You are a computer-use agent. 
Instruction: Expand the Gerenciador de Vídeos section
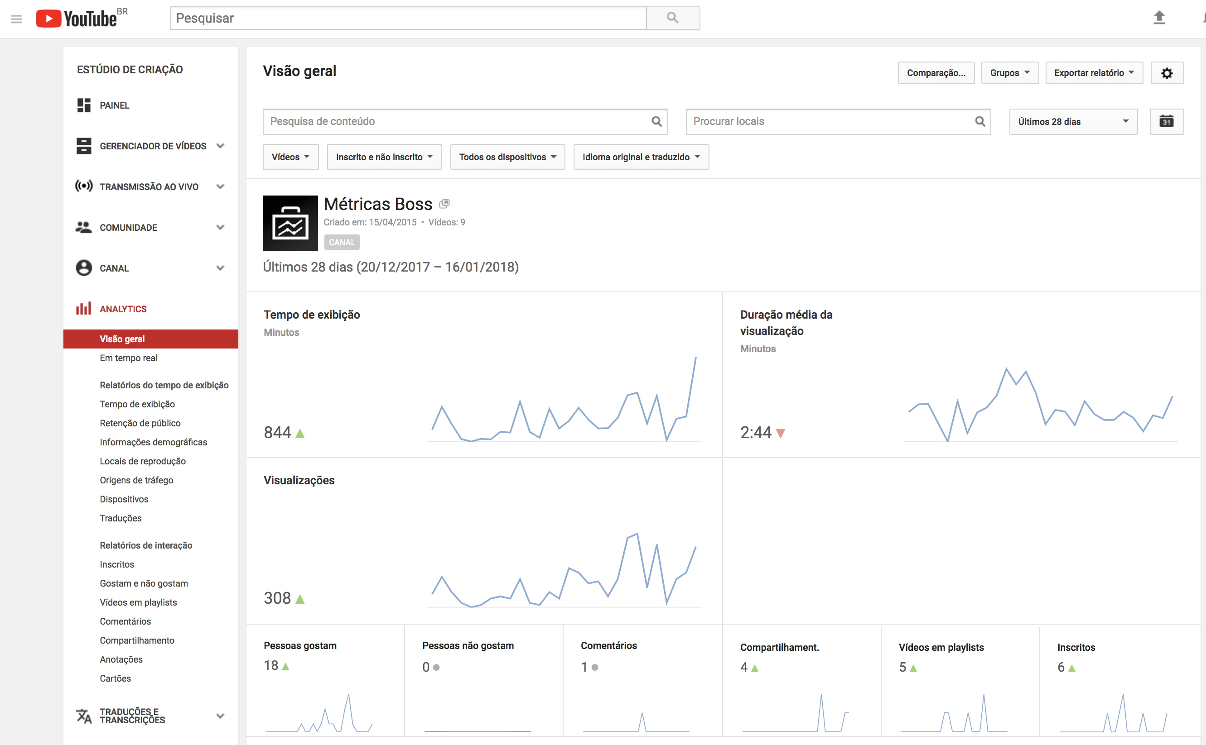pos(220,146)
